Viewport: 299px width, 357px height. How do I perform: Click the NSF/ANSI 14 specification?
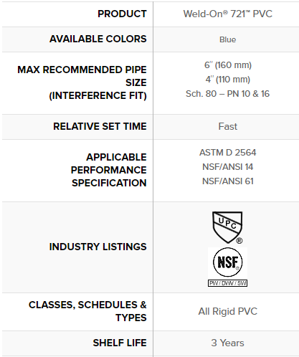pos(228,167)
